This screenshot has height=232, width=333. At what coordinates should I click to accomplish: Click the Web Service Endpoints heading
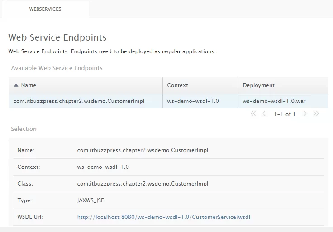(57, 37)
